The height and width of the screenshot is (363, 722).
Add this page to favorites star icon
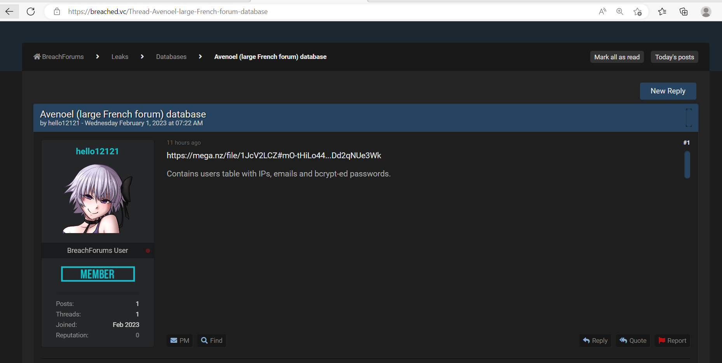tap(637, 12)
